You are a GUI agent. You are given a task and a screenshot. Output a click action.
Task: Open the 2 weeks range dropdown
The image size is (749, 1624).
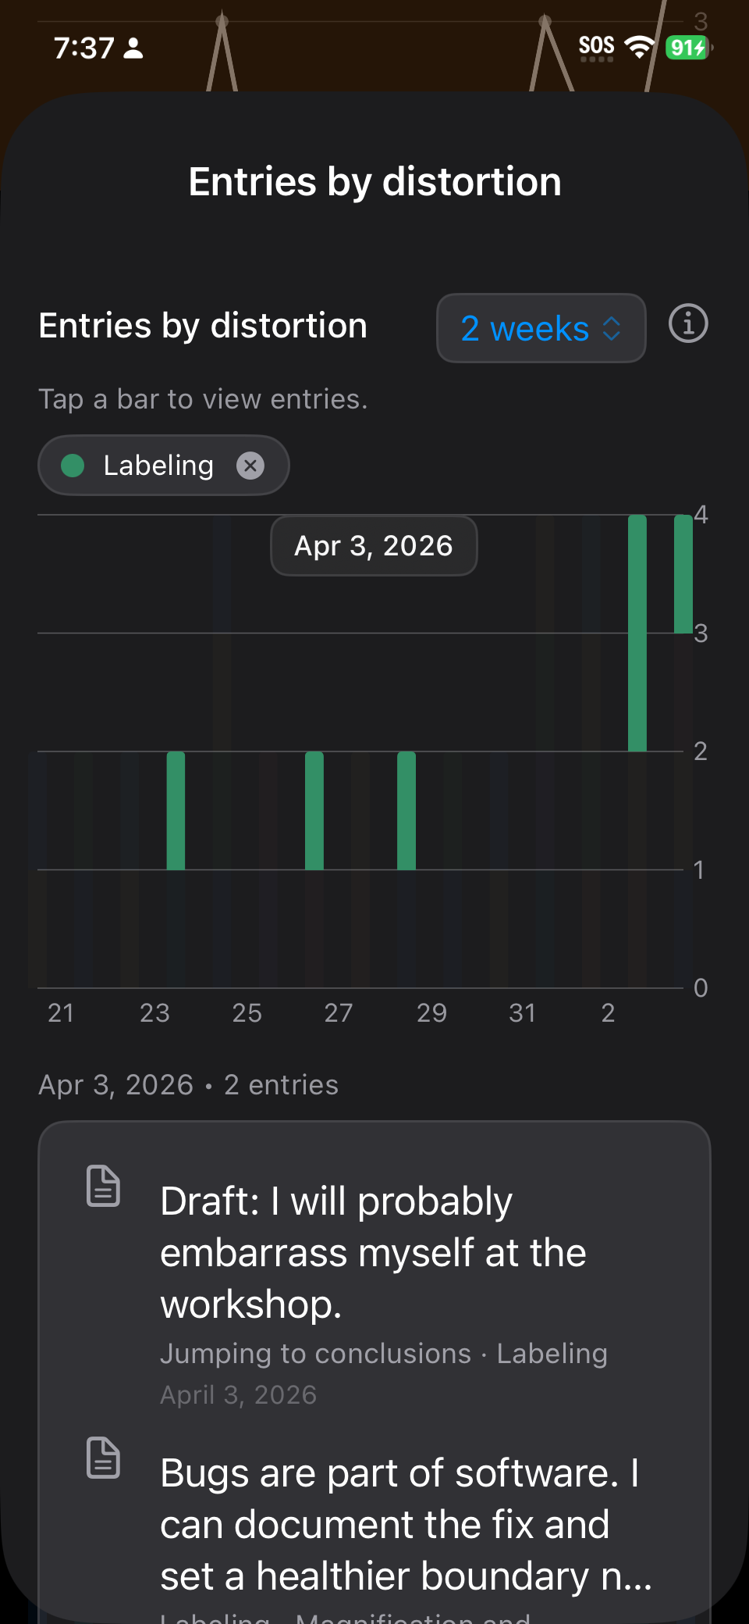tap(541, 328)
